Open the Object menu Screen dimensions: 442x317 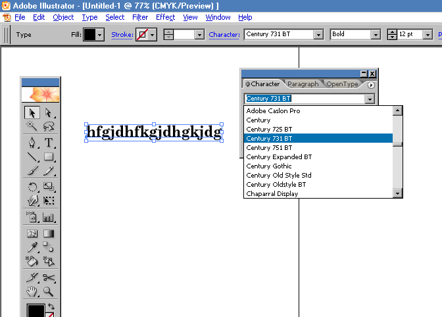pos(63,18)
